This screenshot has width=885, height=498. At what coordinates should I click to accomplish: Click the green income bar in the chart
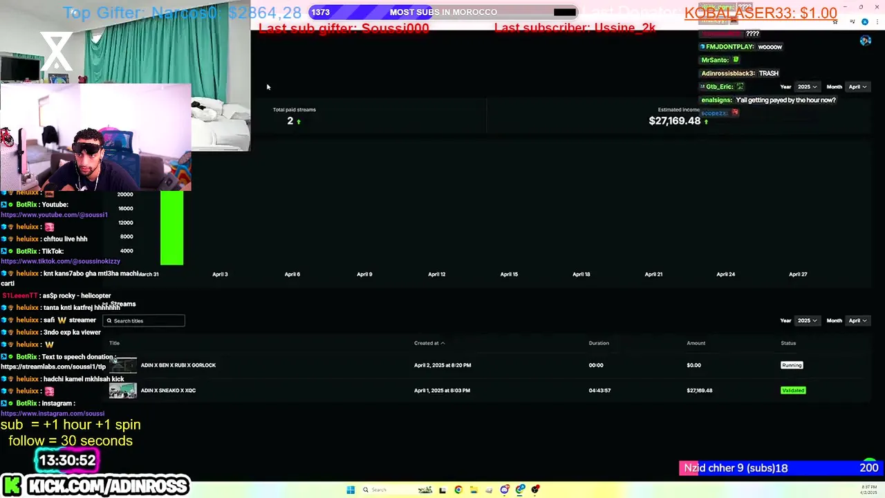point(172,228)
